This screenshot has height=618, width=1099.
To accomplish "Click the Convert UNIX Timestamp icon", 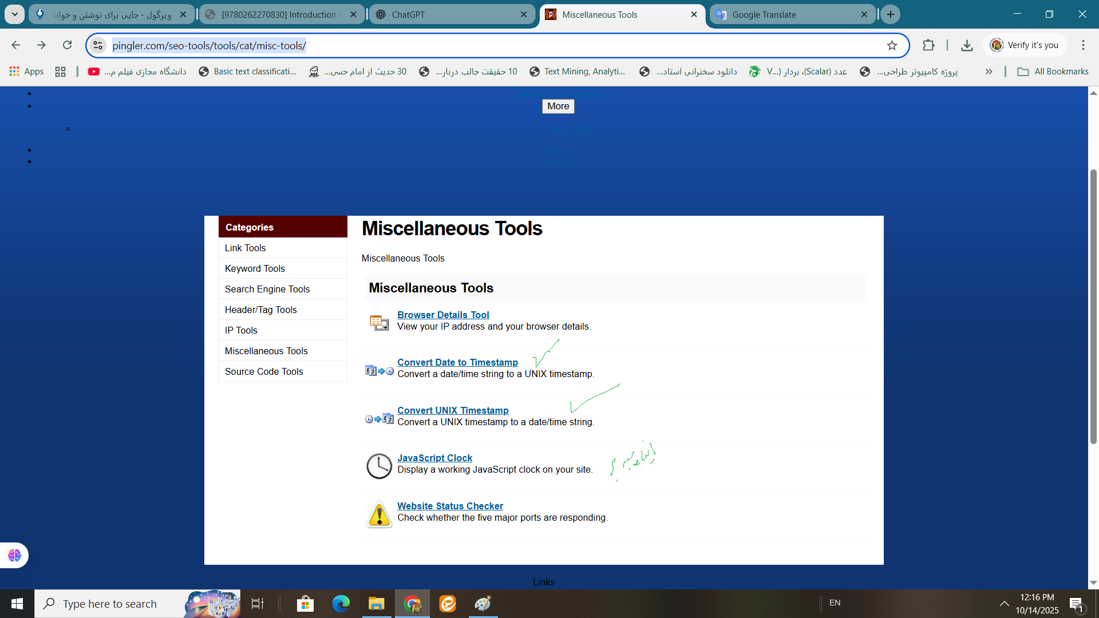I will 378,419.
